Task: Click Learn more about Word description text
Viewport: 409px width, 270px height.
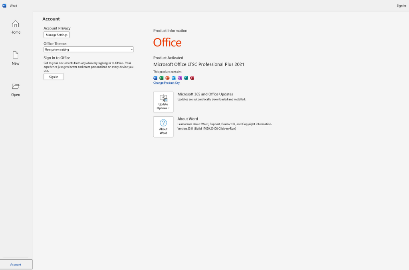Action: coord(225,124)
